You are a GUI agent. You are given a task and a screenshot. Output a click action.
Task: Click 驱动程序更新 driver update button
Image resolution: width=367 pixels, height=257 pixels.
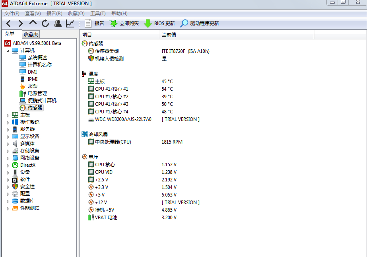[200, 23]
